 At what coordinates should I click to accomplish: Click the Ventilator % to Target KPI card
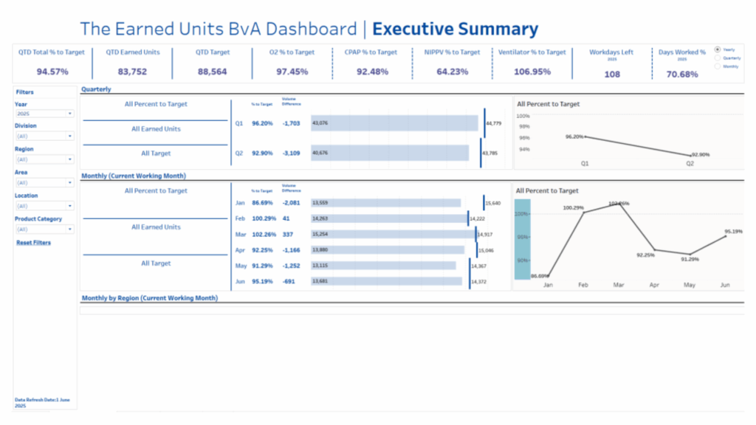pos(532,62)
